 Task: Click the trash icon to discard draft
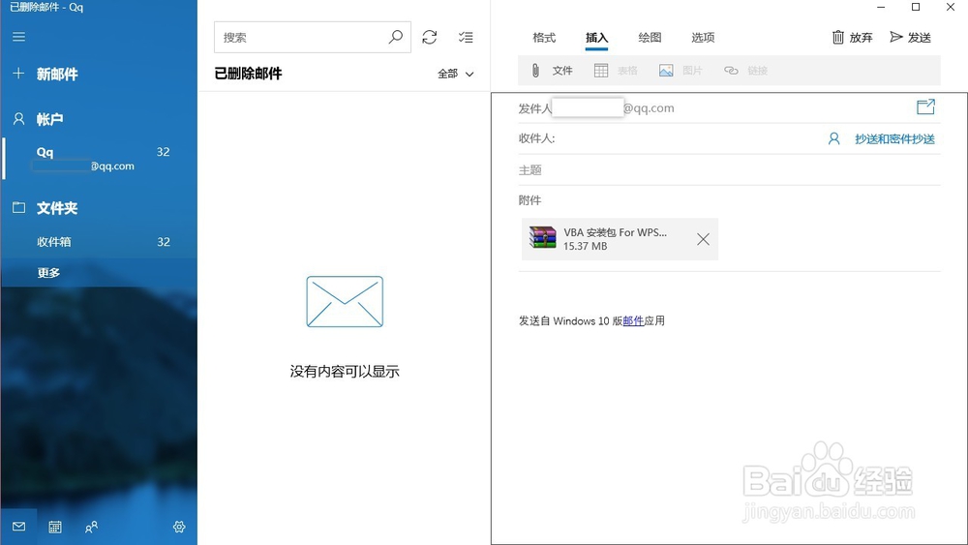(x=837, y=37)
